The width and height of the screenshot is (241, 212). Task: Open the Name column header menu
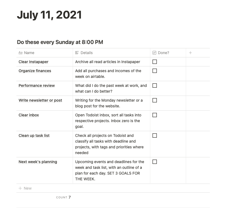pos(45,53)
